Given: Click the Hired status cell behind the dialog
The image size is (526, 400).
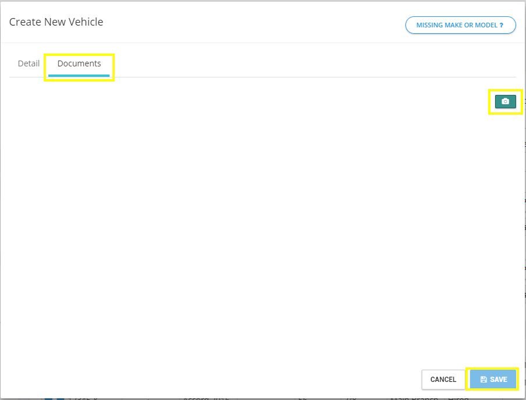Looking at the screenshot, I should pos(458,398).
